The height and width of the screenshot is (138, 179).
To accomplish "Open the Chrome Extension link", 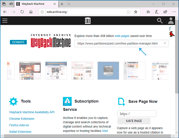I will (22, 119).
